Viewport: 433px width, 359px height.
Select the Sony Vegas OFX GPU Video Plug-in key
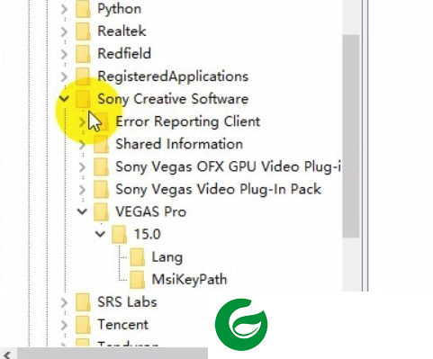pyautogui.click(x=228, y=166)
